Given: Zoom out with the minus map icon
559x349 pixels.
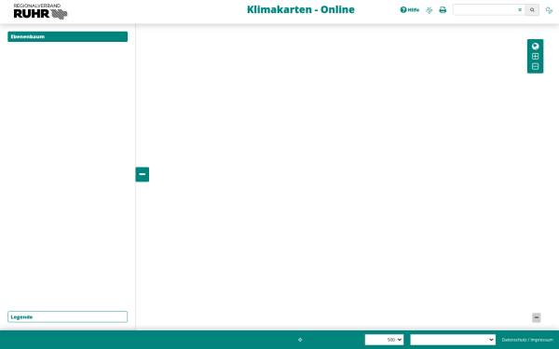Looking at the screenshot, I should point(535,66).
